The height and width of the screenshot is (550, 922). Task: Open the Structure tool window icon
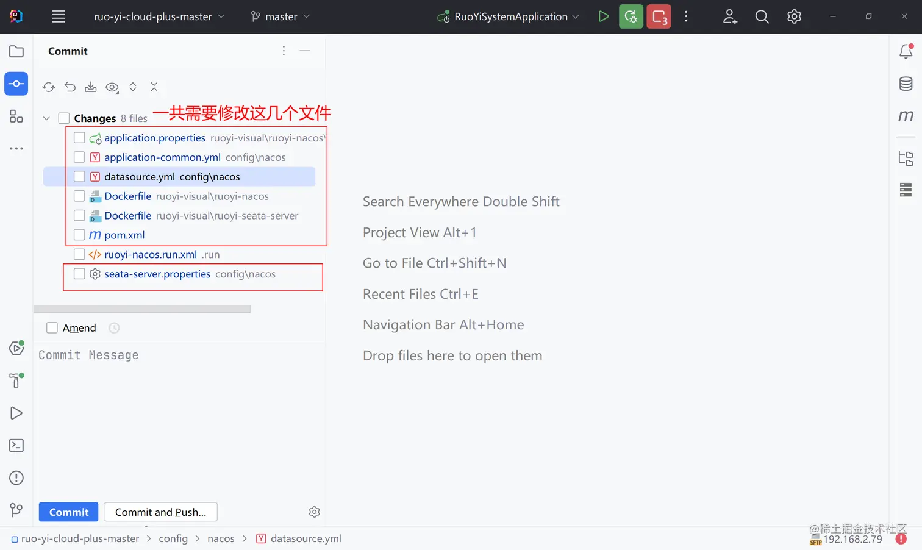(x=16, y=116)
